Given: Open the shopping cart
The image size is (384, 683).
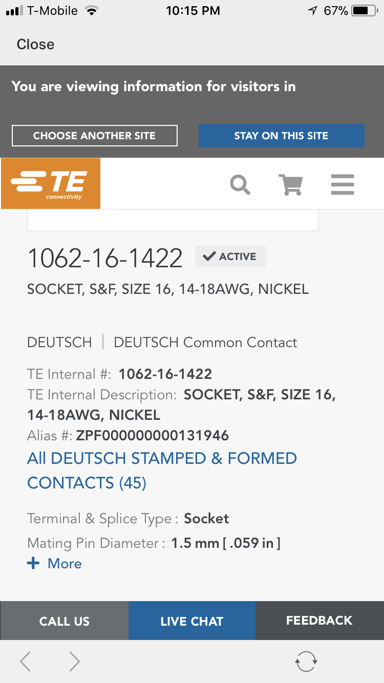Looking at the screenshot, I should pos(290,184).
